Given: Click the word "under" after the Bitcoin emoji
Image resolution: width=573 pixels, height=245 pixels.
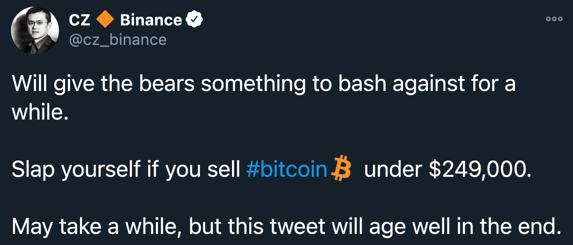Looking at the screenshot, I should (x=393, y=169).
